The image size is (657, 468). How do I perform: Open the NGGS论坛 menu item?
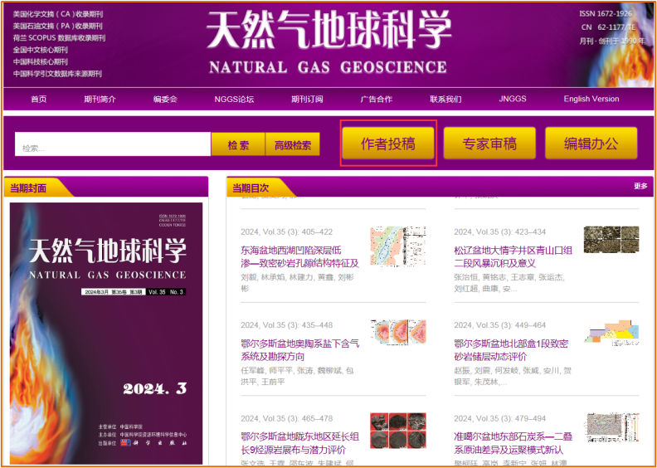tap(234, 100)
